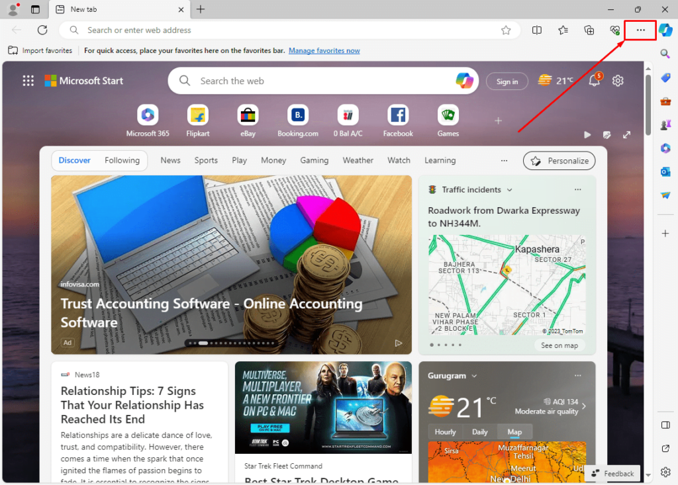Screen dimensions: 678x485
Task: Switch the weather widget to Map view
Action: (515, 431)
